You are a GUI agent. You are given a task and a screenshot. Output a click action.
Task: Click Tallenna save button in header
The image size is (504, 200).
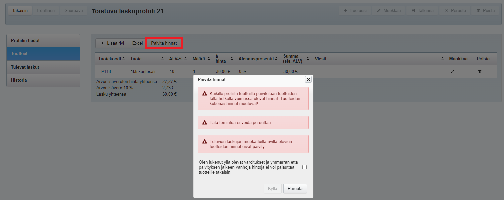(x=422, y=11)
